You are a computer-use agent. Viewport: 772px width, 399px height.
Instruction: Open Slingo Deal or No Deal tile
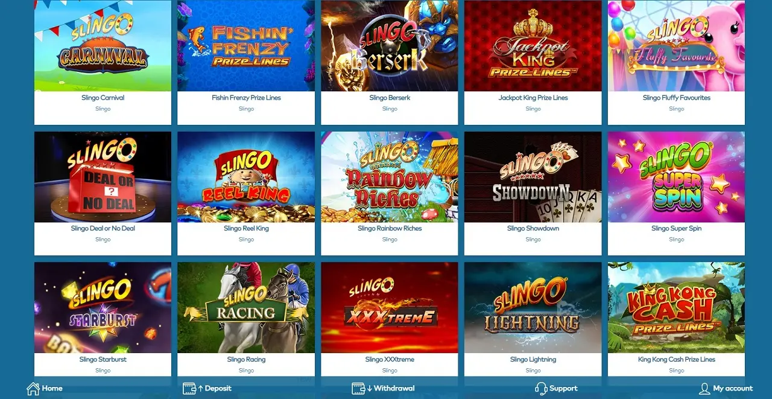click(103, 177)
